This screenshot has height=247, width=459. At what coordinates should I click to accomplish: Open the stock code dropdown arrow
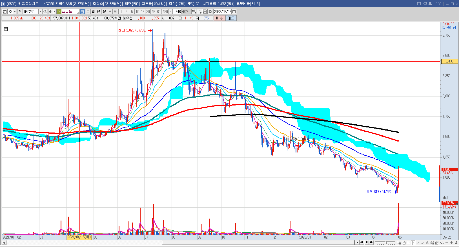click(x=40, y=12)
